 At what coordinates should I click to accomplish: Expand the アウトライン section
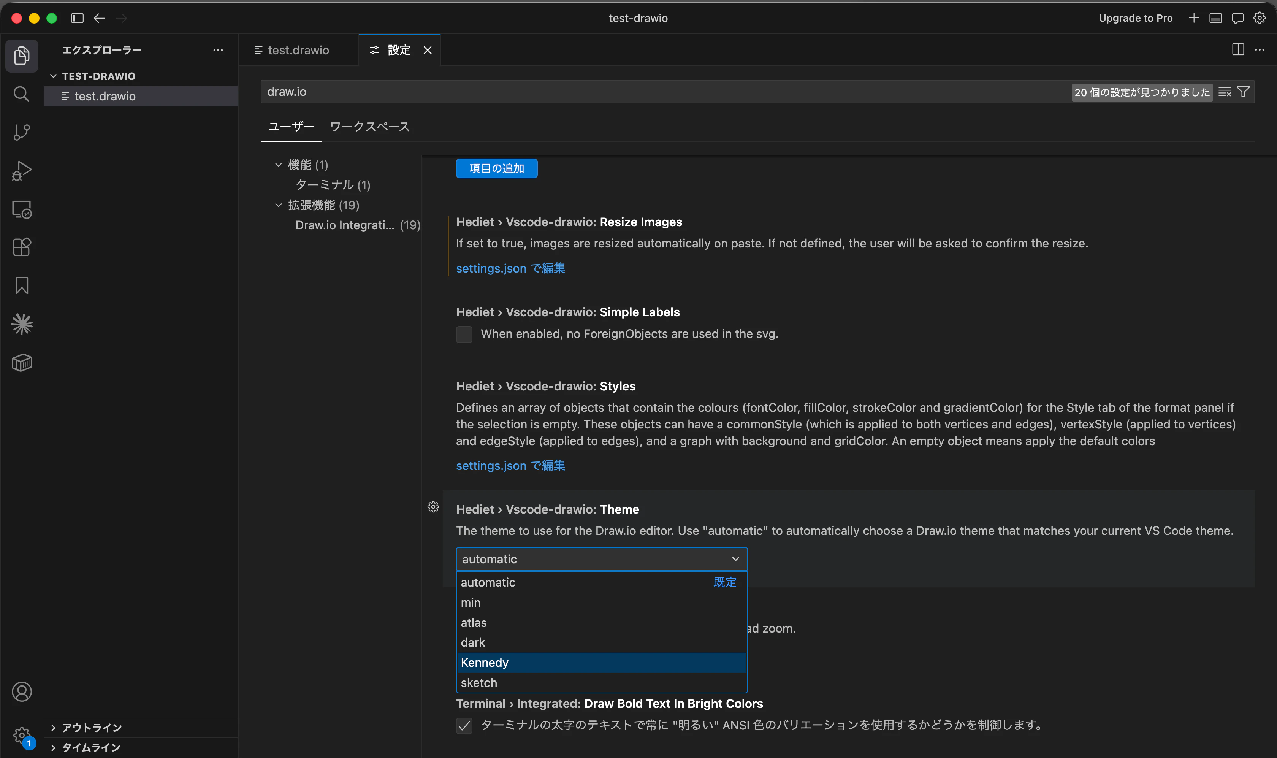tap(53, 727)
